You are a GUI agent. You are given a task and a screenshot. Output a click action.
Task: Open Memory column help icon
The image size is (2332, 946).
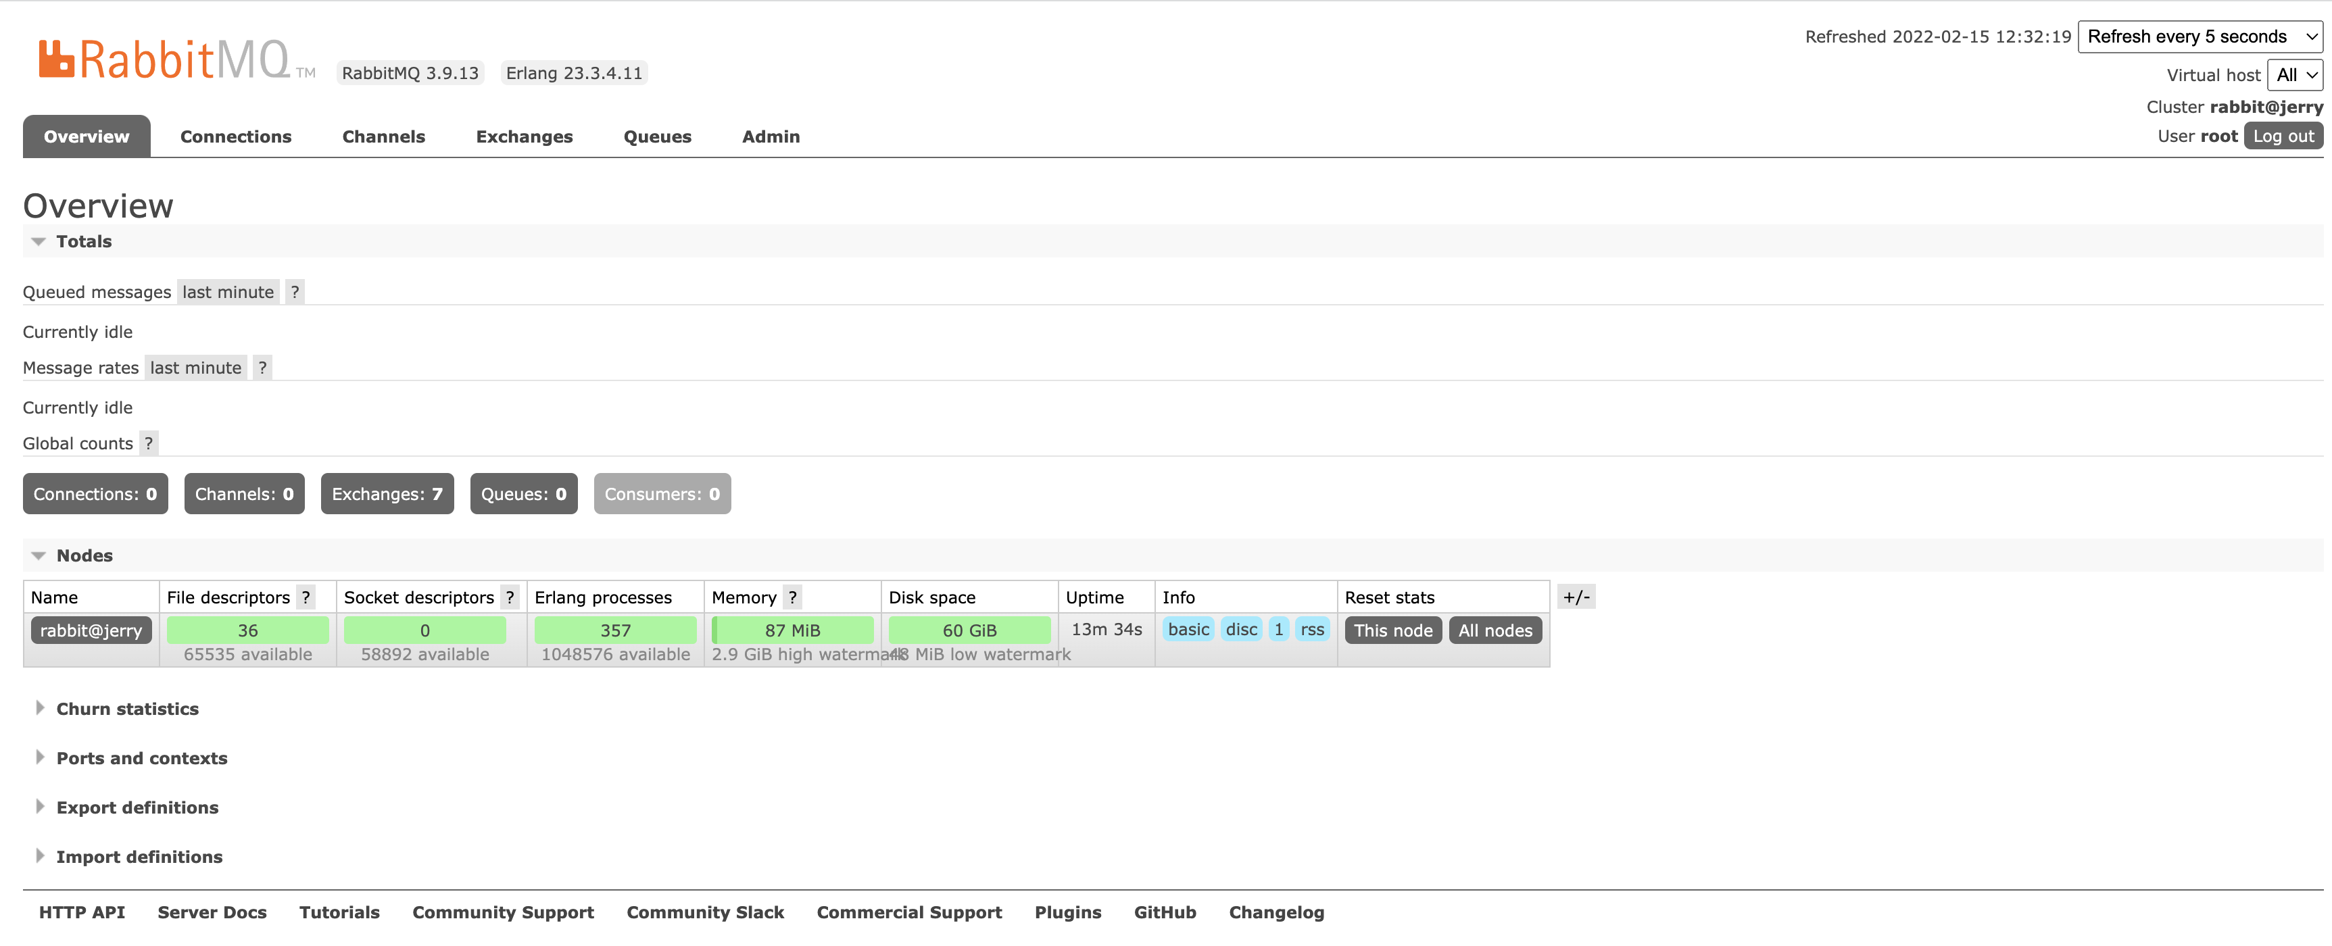tap(792, 597)
